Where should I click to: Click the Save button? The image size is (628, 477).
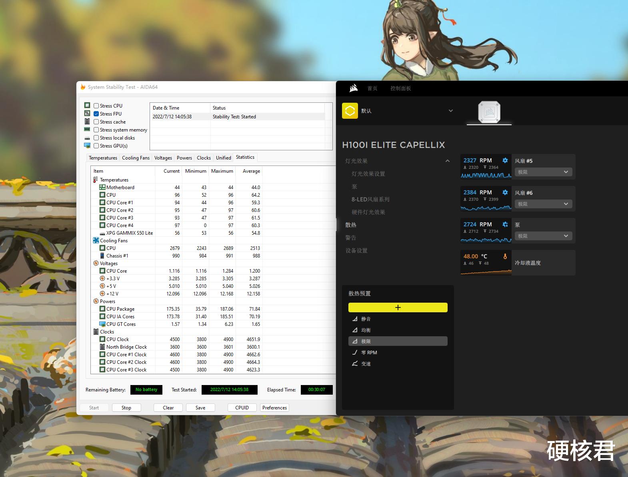point(200,407)
